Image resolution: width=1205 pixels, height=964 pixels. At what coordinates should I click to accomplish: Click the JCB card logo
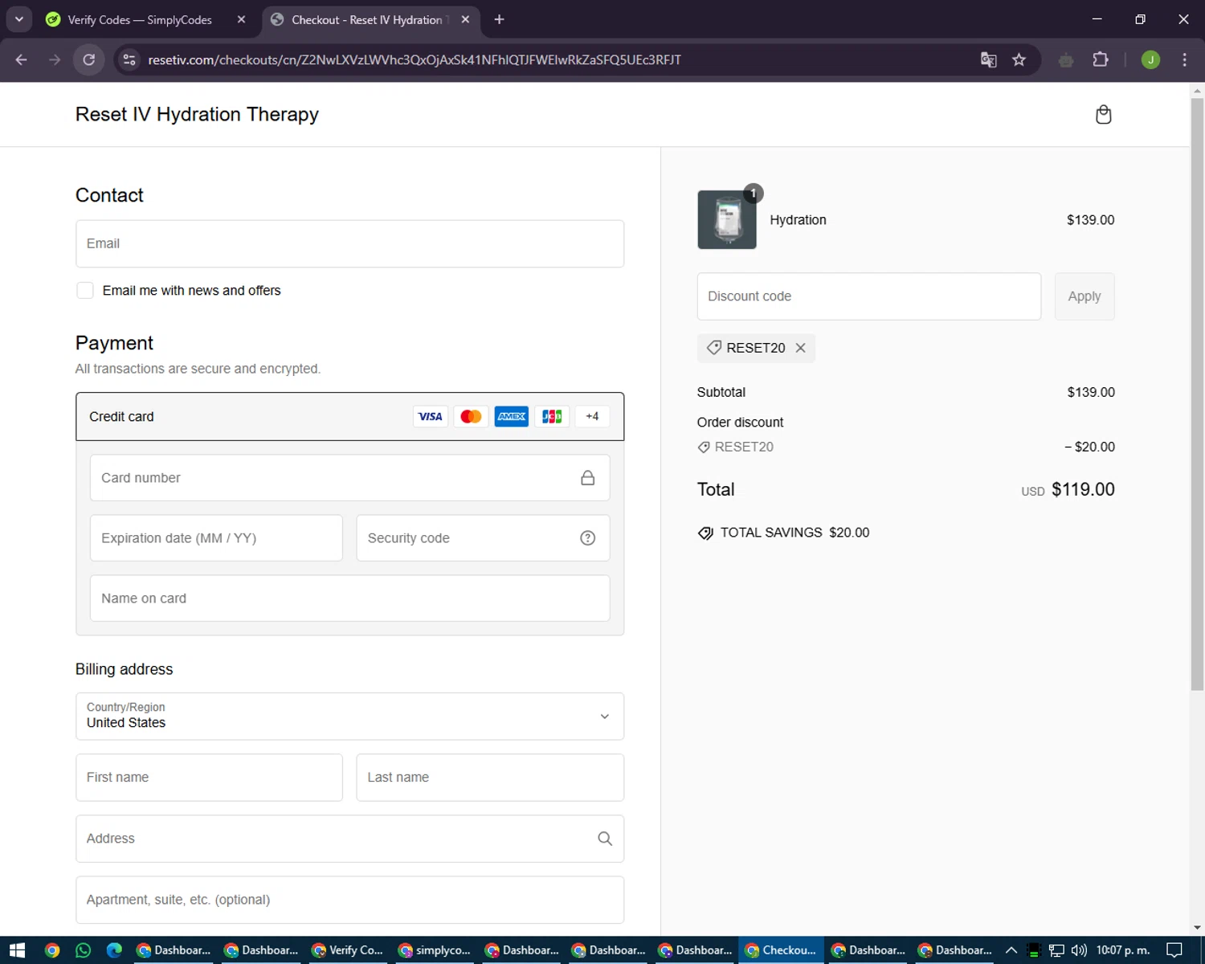point(552,416)
